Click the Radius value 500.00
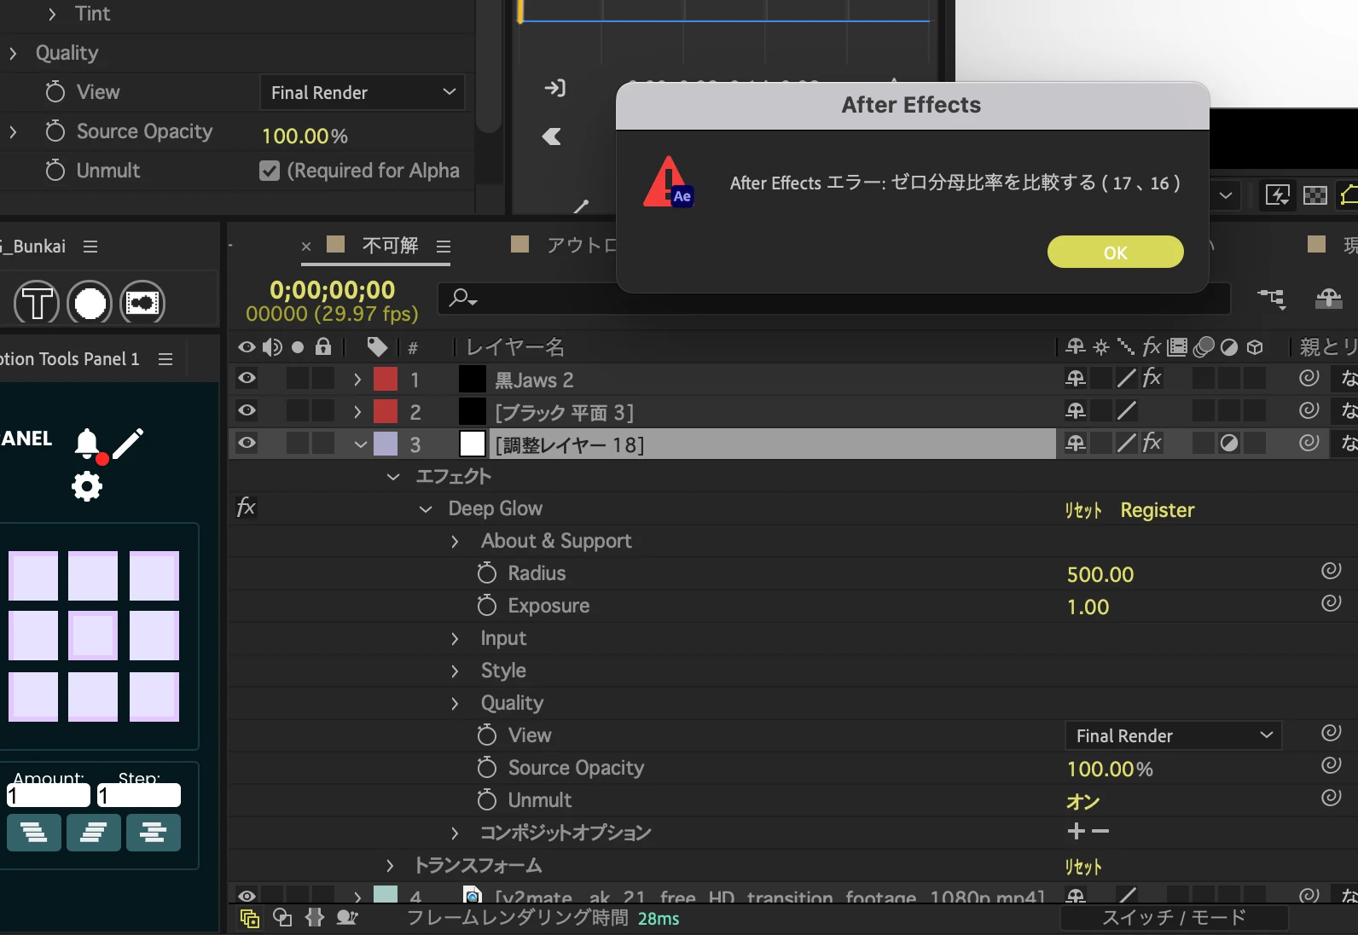 coord(1100,575)
